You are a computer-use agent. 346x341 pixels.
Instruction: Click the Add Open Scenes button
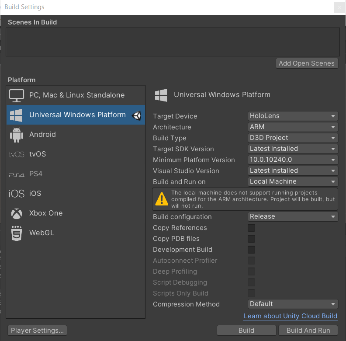click(x=307, y=63)
